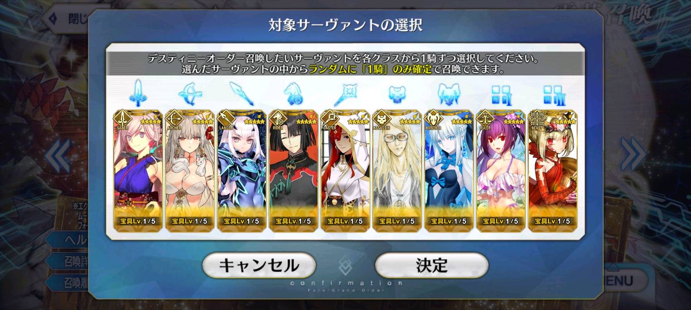691x310 pixels.
Task: Select the CASTER servant card
Action: pos(345,171)
